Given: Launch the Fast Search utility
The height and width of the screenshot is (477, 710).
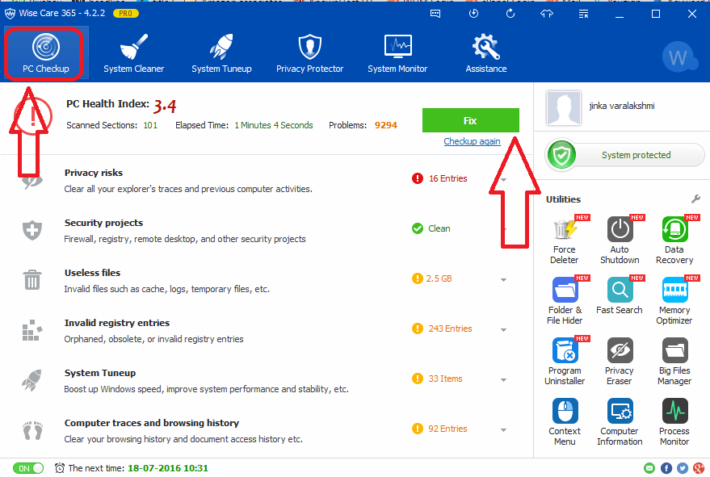Looking at the screenshot, I should (x=620, y=296).
